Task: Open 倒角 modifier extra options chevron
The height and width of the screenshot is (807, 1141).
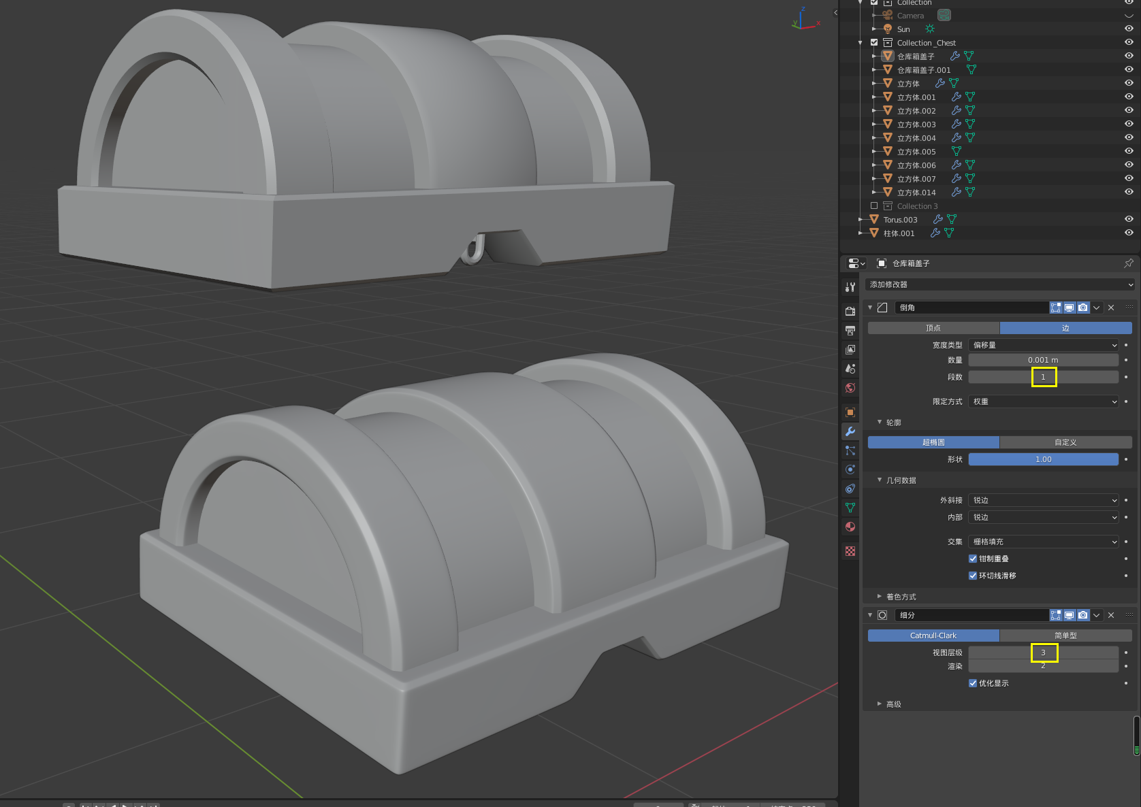Action: click(1097, 308)
